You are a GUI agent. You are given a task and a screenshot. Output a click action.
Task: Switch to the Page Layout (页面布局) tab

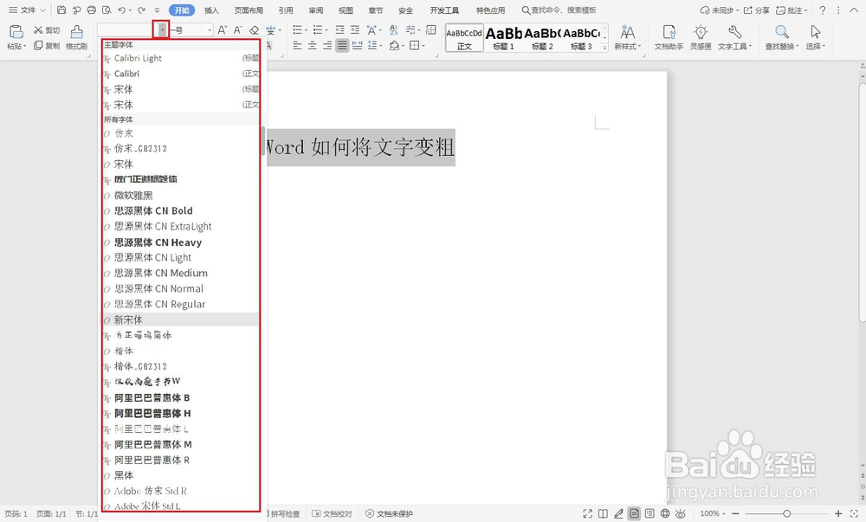coord(249,10)
